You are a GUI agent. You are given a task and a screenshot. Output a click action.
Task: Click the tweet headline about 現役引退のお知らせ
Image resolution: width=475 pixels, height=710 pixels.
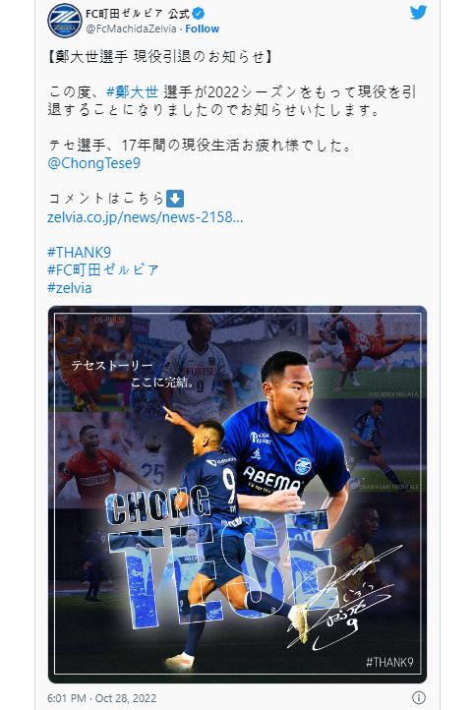pyautogui.click(x=160, y=57)
